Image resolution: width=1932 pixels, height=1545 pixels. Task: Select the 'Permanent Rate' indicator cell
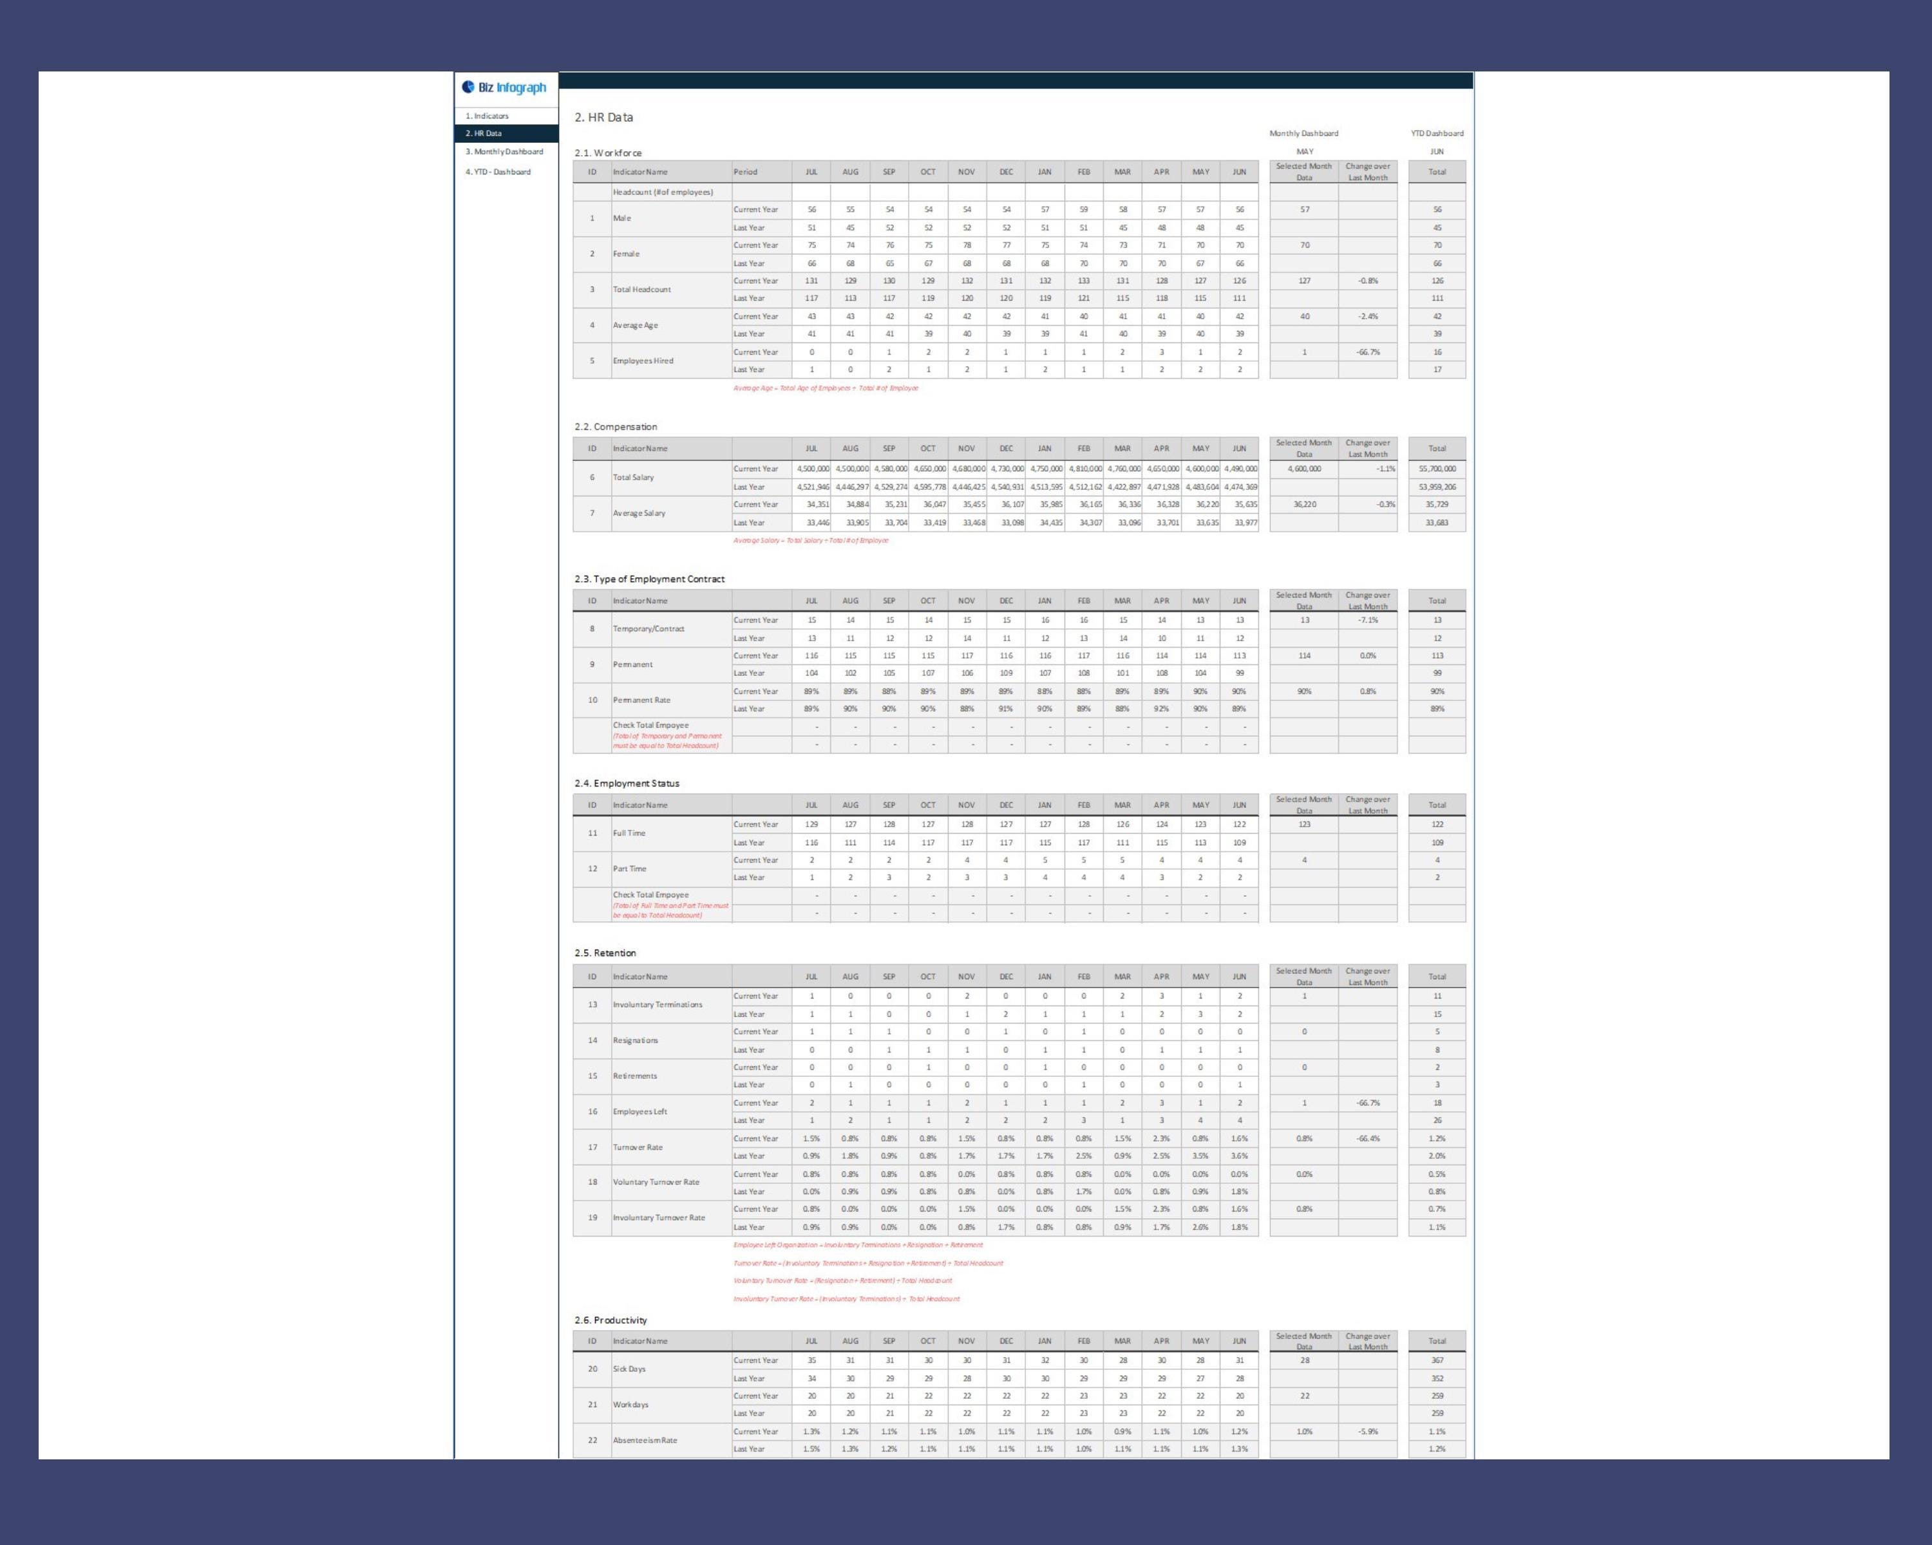pyautogui.click(x=671, y=700)
